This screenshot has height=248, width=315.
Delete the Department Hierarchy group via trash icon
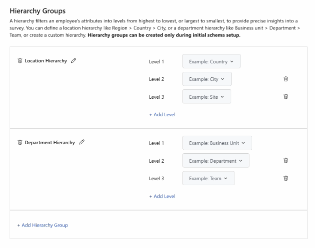pyautogui.click(x=19, y=142)
